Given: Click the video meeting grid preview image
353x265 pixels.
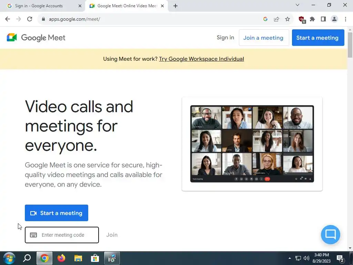Looking at the screenshot, I should point(252,144).
